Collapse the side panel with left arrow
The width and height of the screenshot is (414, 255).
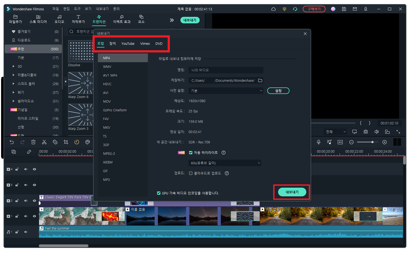click(65, 81)
